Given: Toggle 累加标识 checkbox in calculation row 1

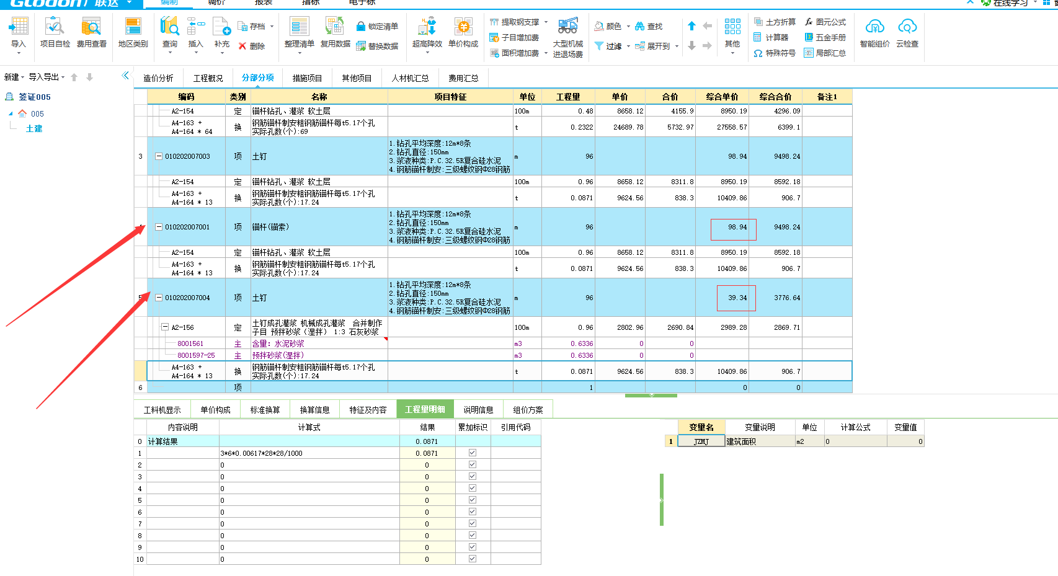Looking at the screenshot, I should (473, 453).
